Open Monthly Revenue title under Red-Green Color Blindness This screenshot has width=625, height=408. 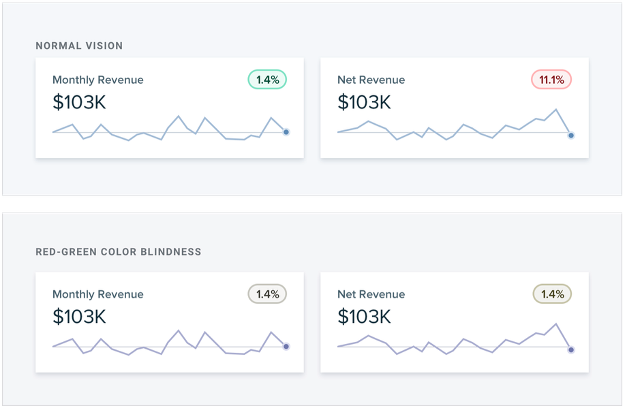(97, 294)
